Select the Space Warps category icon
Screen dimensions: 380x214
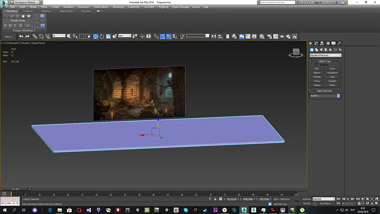point(336,50)
